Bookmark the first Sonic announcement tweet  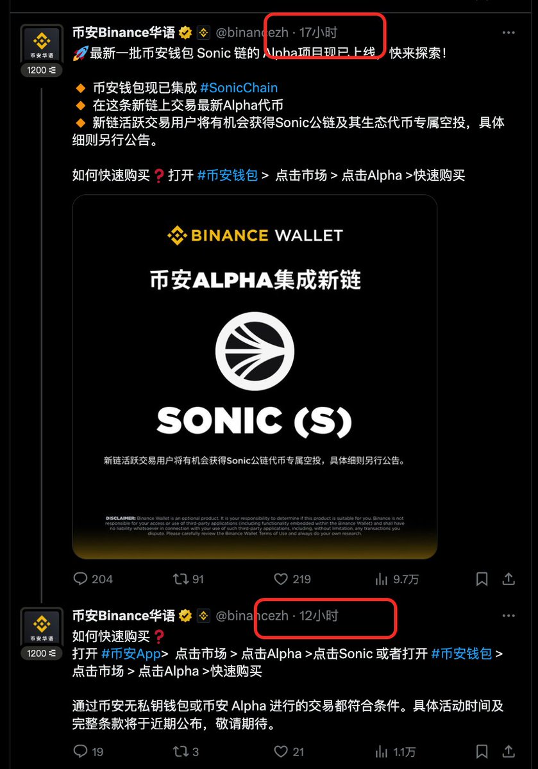pyautogui.click(x=482, y=579)
